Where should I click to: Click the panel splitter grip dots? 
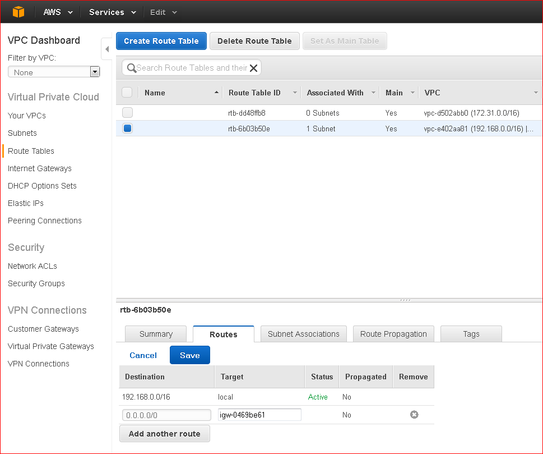coord(405,300)
